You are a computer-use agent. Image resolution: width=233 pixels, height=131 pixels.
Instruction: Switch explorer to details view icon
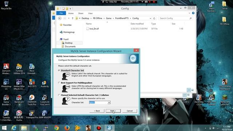[x=189, y=90]
